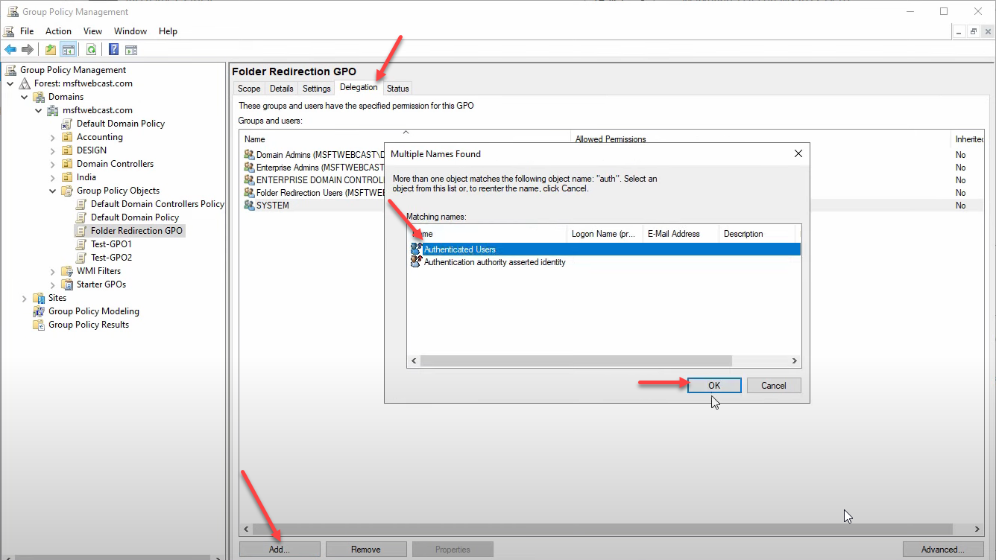Click the Refresh toolbar icon
The width and height of the screenshot is (996, 560).
(x=91, y=50)
